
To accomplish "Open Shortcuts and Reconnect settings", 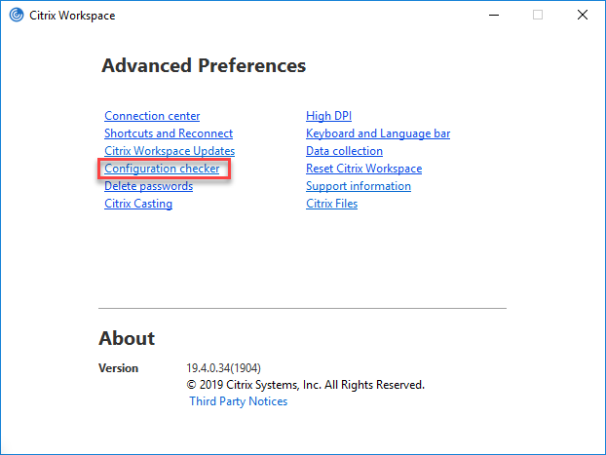I will coord(169,133).
